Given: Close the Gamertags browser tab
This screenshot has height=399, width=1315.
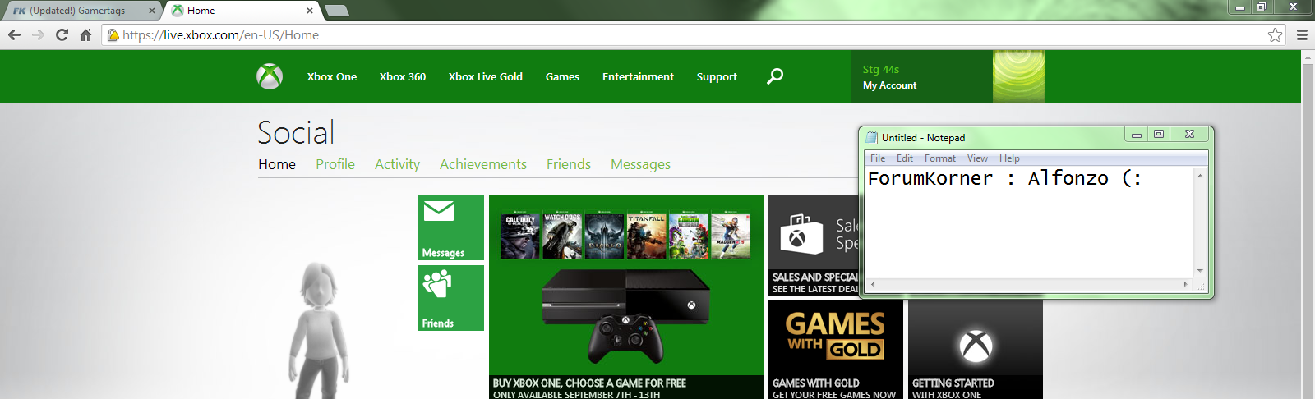Looking at the screenshot, I should [x=152, y=11].
